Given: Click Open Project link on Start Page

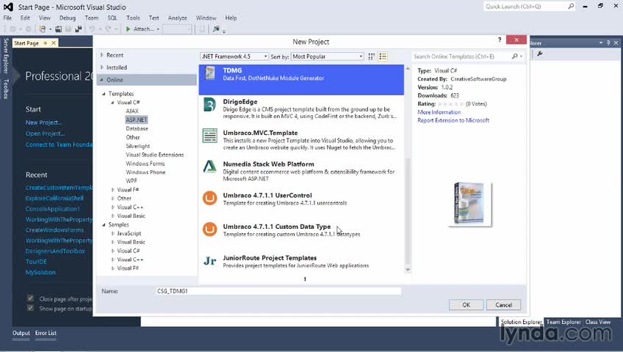Looking at the screenshot, I should click(x=45, y=133).
